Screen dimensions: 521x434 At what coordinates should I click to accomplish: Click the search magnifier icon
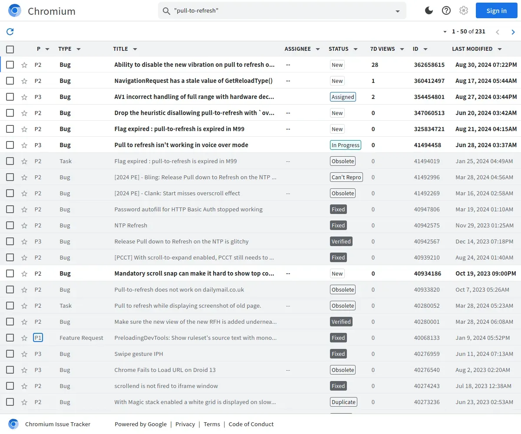pos(166,11)
